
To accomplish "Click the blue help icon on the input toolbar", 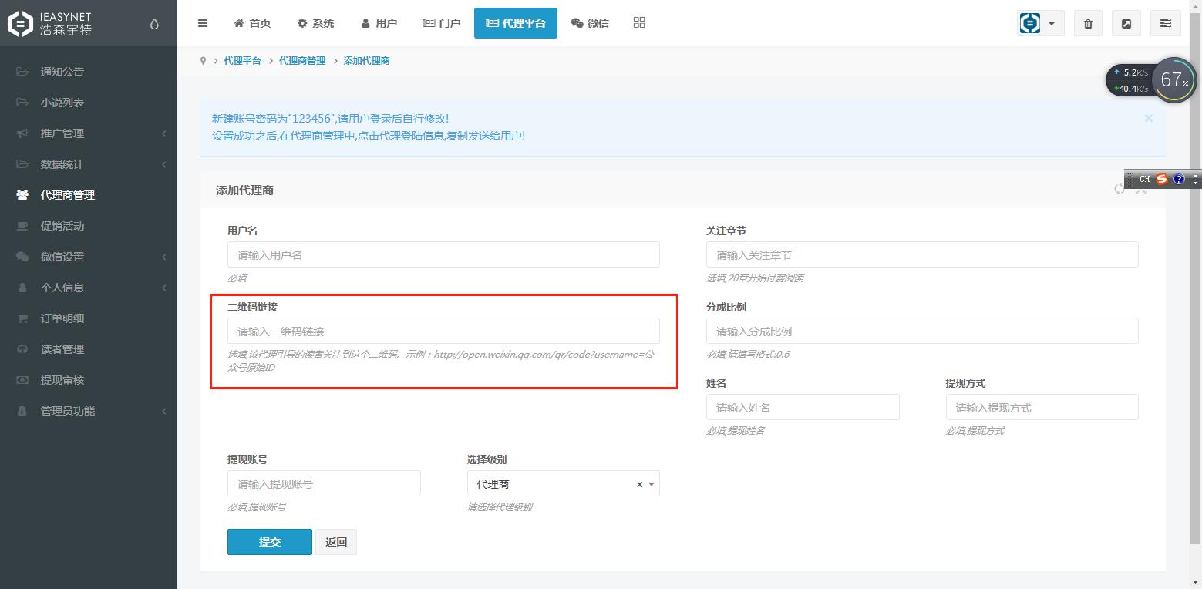I will coord(1178,179).
